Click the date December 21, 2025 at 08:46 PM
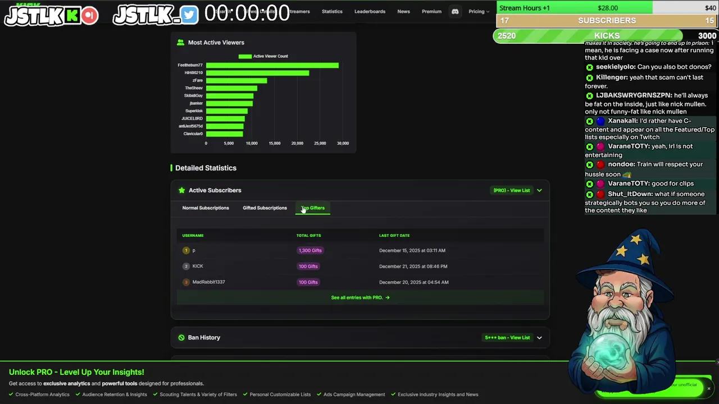Viewport: 719px width, 404px height. coord(413,267)
